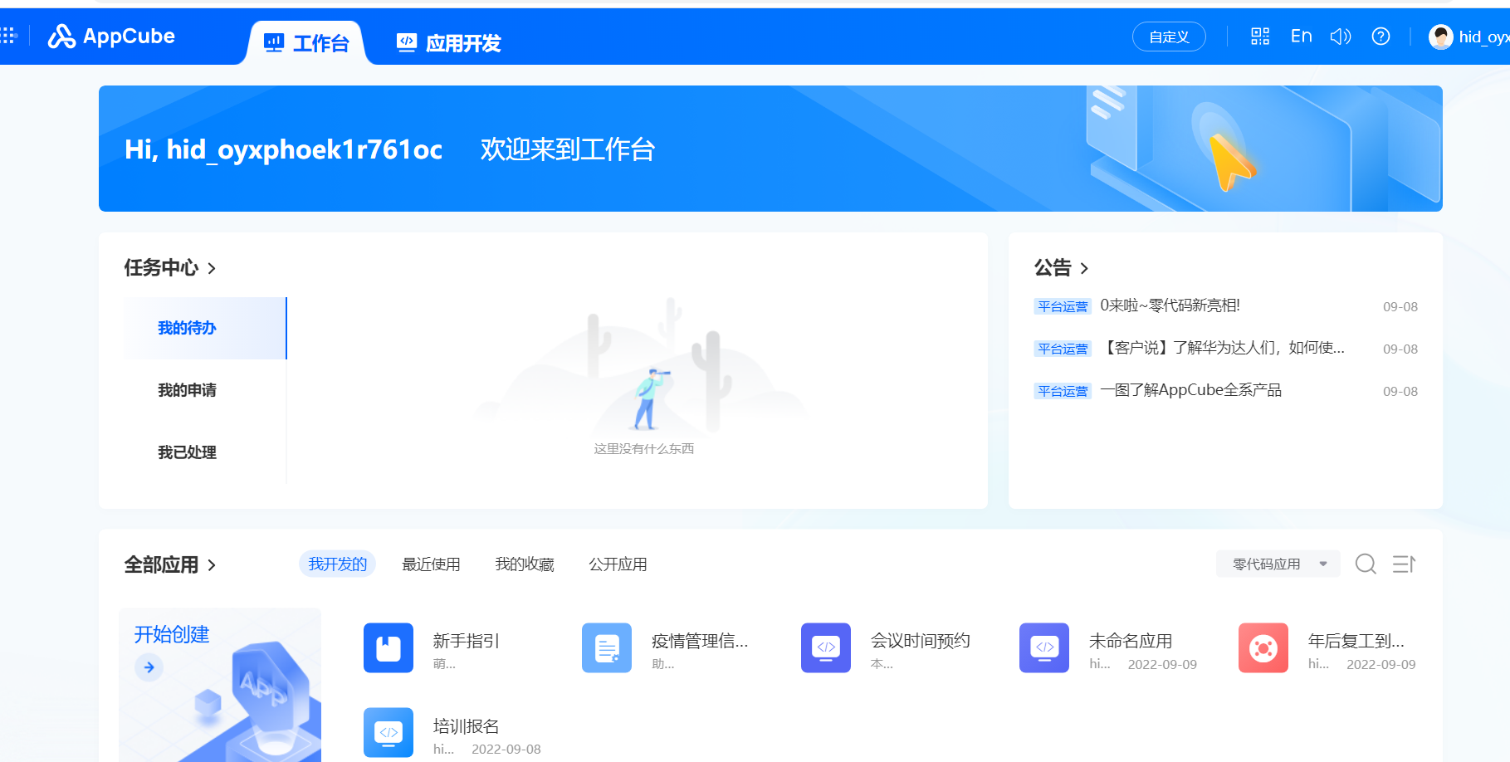This screenshot has height=762, width=1510.
Task: Switch to the 应用开发 tab
Action: pyautogui.click(x=448, y=43)
